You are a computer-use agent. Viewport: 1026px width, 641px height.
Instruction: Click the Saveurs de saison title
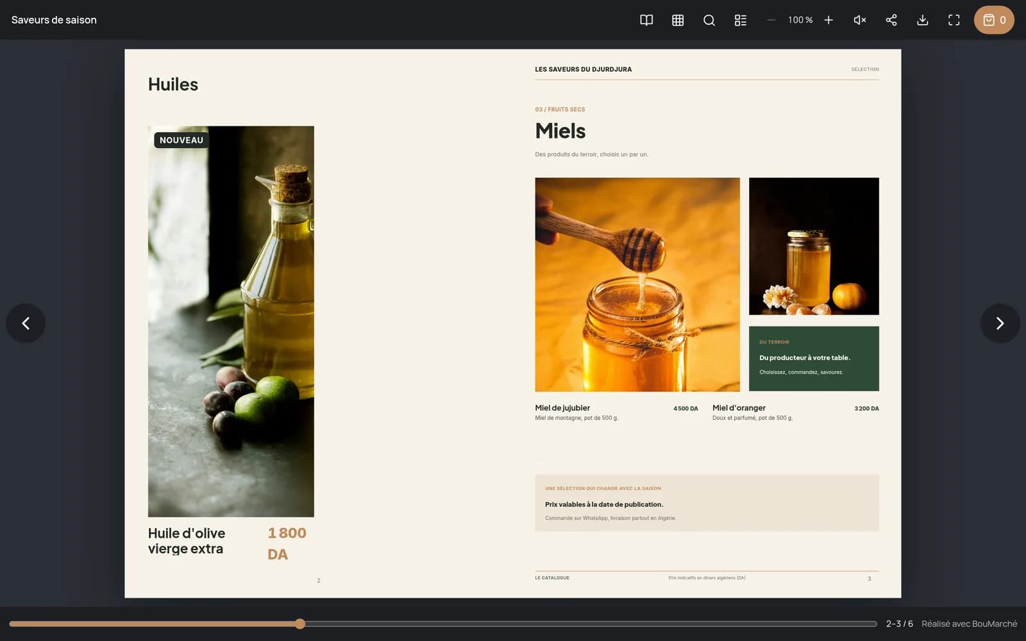pyautogui.click(x=54, y=20)
